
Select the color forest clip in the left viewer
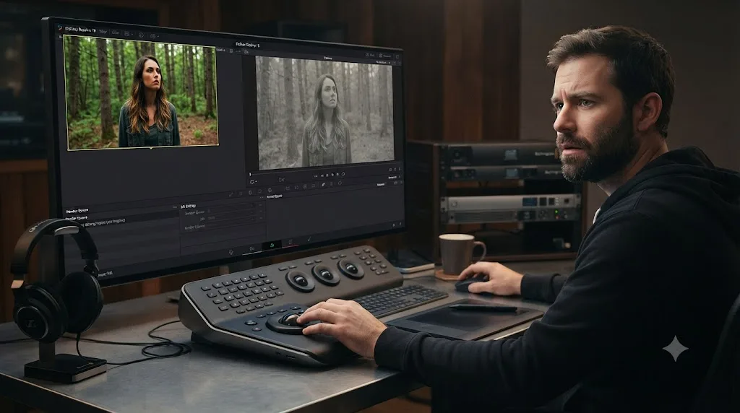pos(141,92)
